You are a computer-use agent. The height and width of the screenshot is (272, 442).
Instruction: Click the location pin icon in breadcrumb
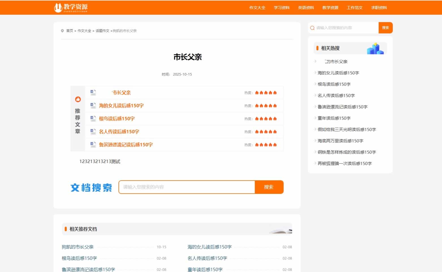[x=62, y=31]
